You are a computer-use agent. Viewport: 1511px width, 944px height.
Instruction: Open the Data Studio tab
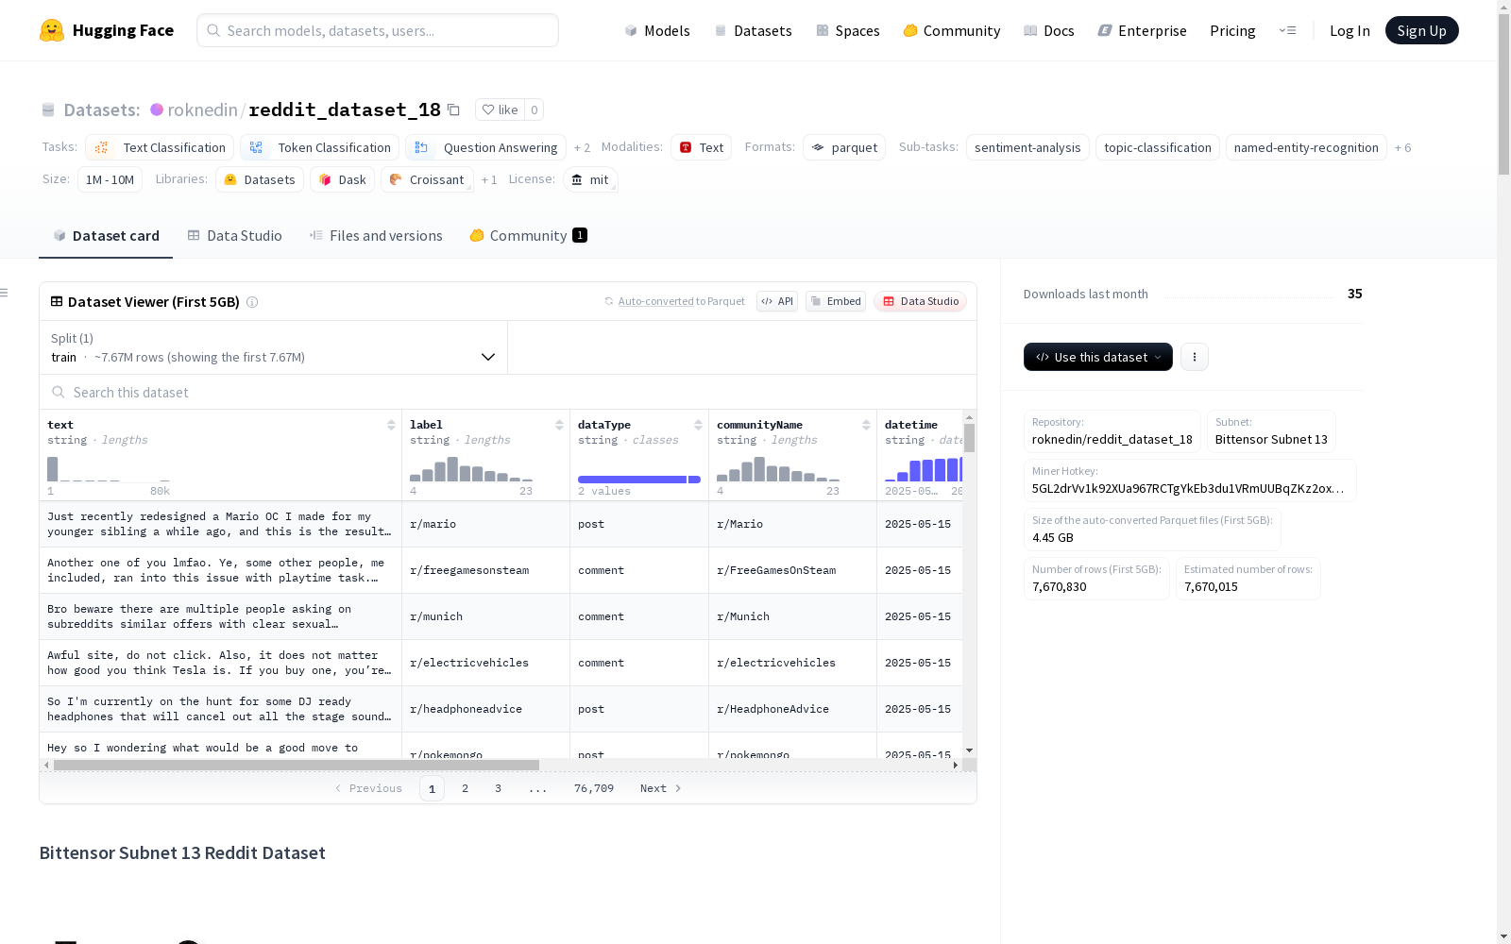(x=234, y=236)
